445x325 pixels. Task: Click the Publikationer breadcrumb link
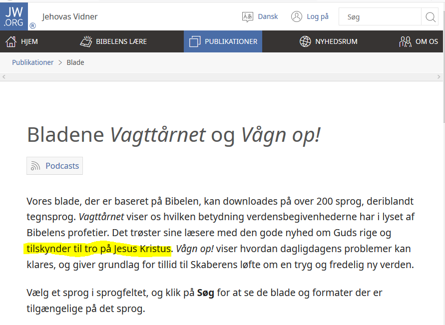click(32, 62)
